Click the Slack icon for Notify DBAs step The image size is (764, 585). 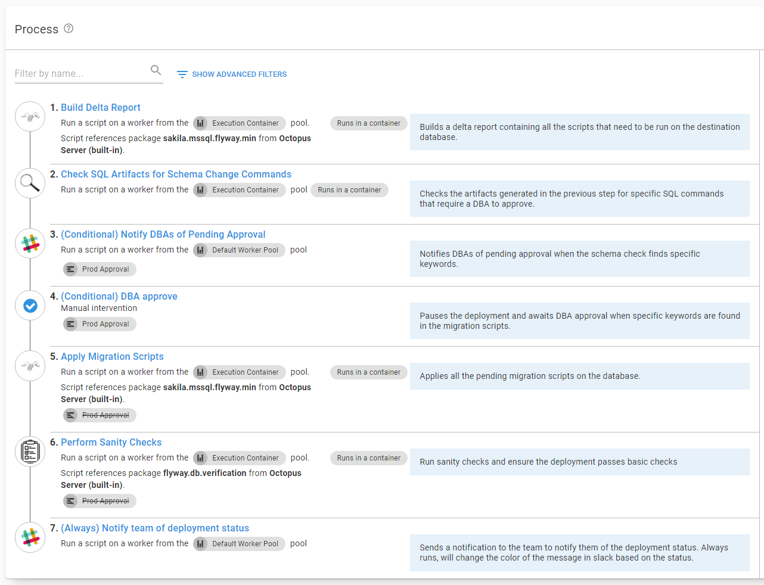click(30, 243)
